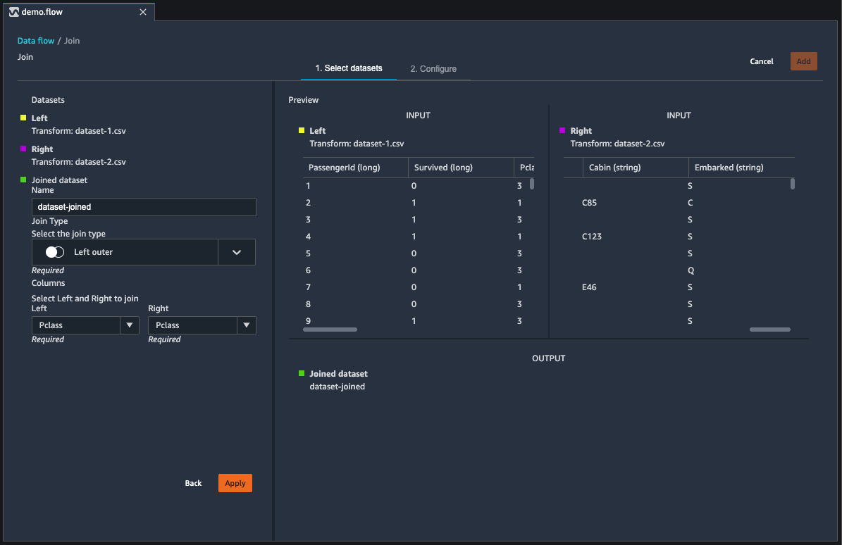Click the dataset-joined name input field

(144, 206)
